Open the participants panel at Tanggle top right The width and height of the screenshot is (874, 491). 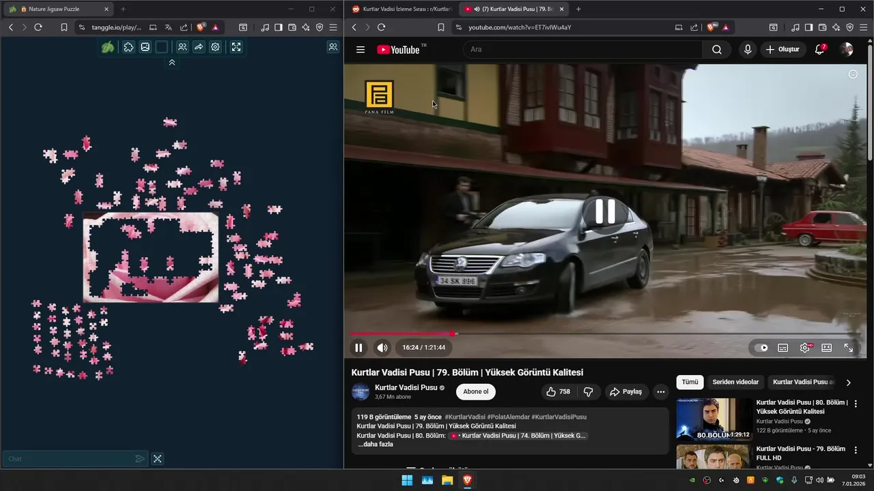(333, 47)
